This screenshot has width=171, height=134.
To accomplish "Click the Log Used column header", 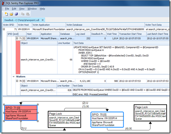I will [x=83, y=34].
